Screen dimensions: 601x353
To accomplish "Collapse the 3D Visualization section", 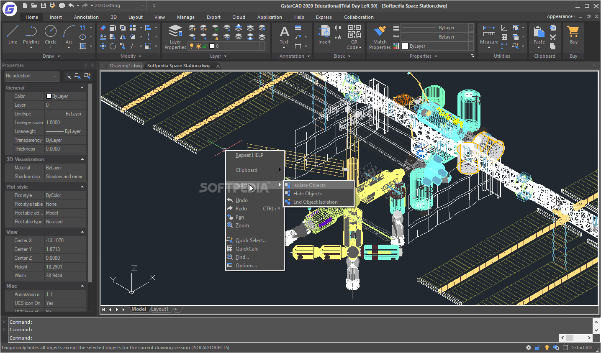I will click(x=82, y=159).
